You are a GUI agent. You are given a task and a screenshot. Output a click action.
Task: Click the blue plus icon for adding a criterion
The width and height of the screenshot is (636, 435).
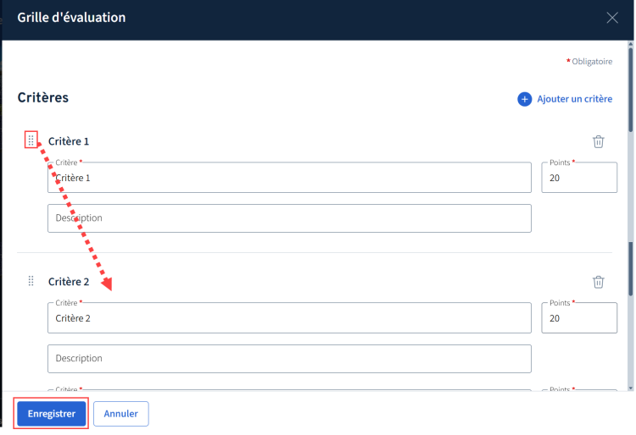click(524, 99)
